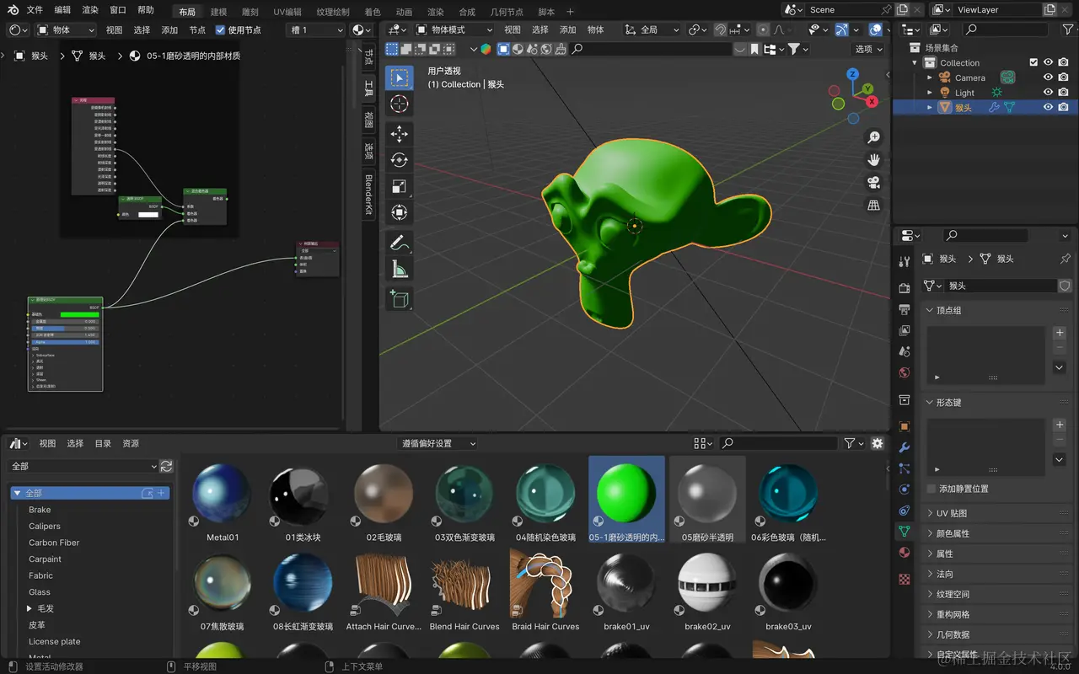Choose the Rotate tool in viewport toolbar
This screenshot has height=674, width=1079.
click(x=400, y=160)
